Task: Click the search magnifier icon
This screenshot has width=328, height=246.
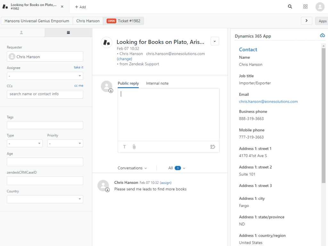Action: [x=290, y=7]
